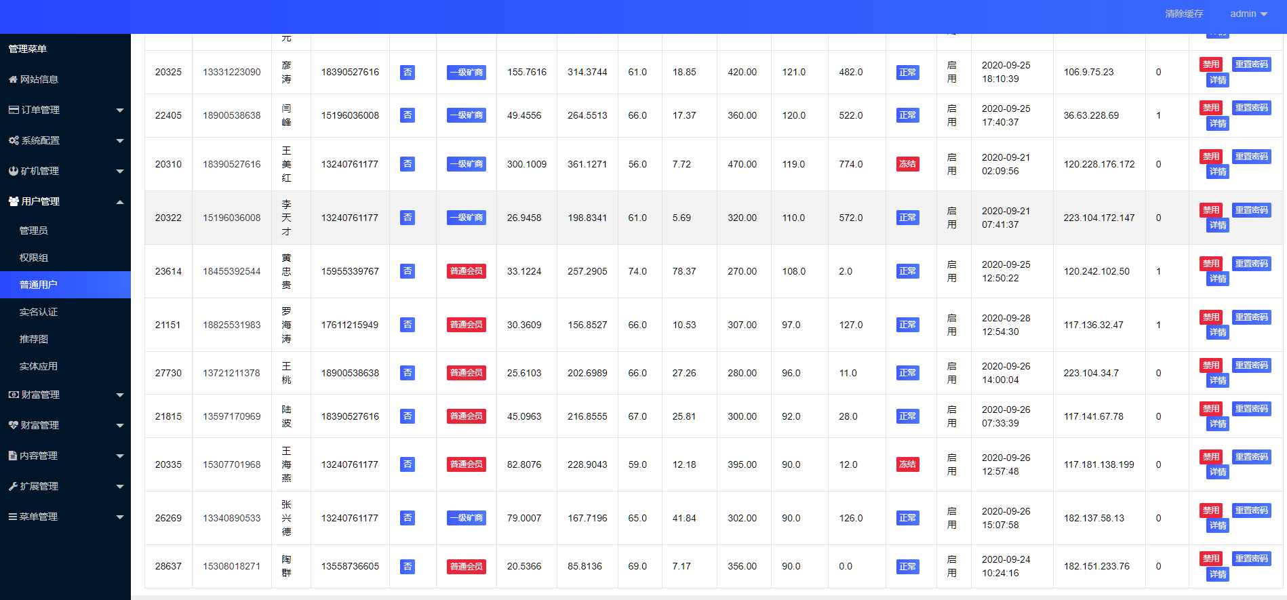Click 清除缓存 in the top bar

(1184, 14)
